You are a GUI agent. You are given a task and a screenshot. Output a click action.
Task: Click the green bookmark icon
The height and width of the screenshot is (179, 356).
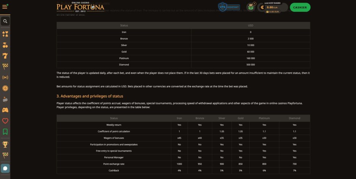(x=5, y=132)
